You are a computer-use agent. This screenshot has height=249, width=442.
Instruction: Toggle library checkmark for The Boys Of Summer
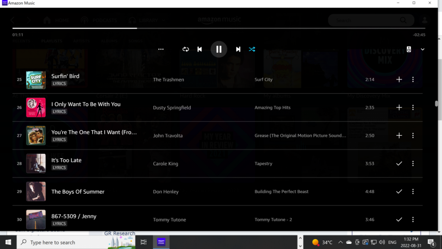[399, 192]
